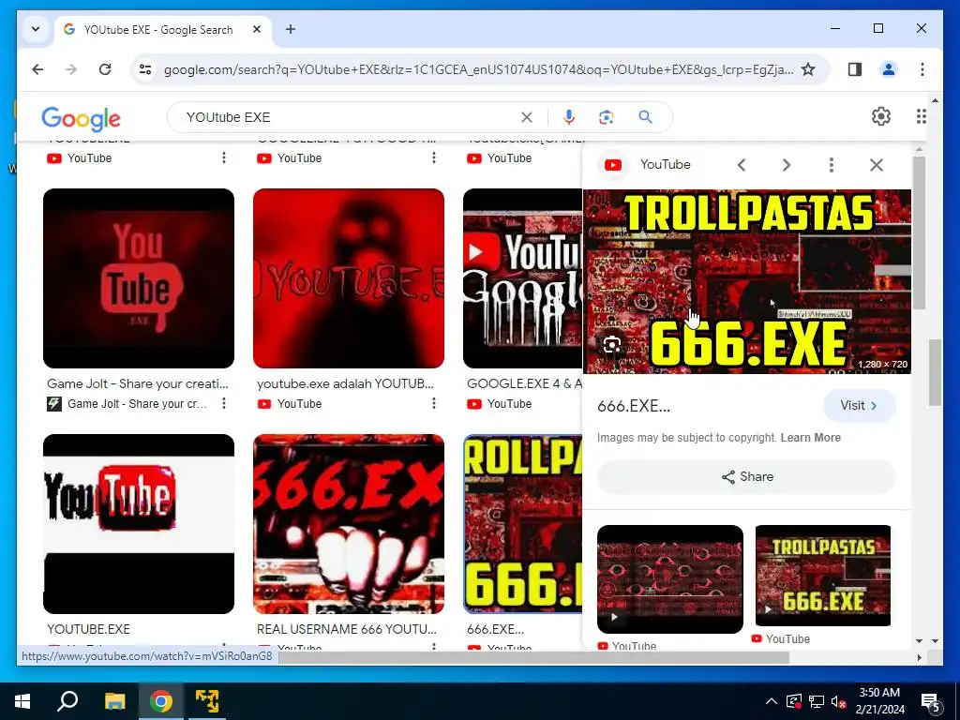Search inside preview image with Lens
This screenshot has height=720, width=960.
click(611, 345)
